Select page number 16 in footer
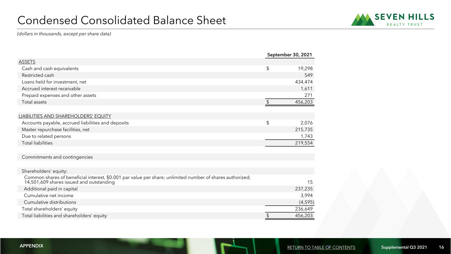 click(441, 247)
